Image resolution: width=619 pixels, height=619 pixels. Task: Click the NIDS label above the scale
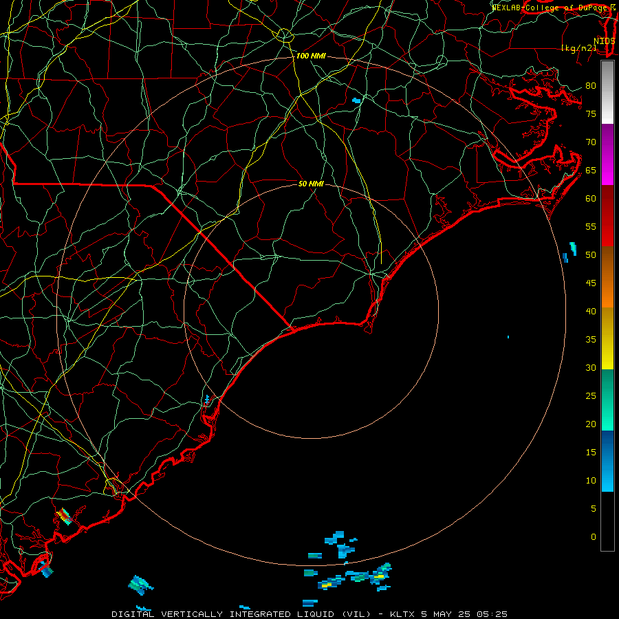point(604,41)
